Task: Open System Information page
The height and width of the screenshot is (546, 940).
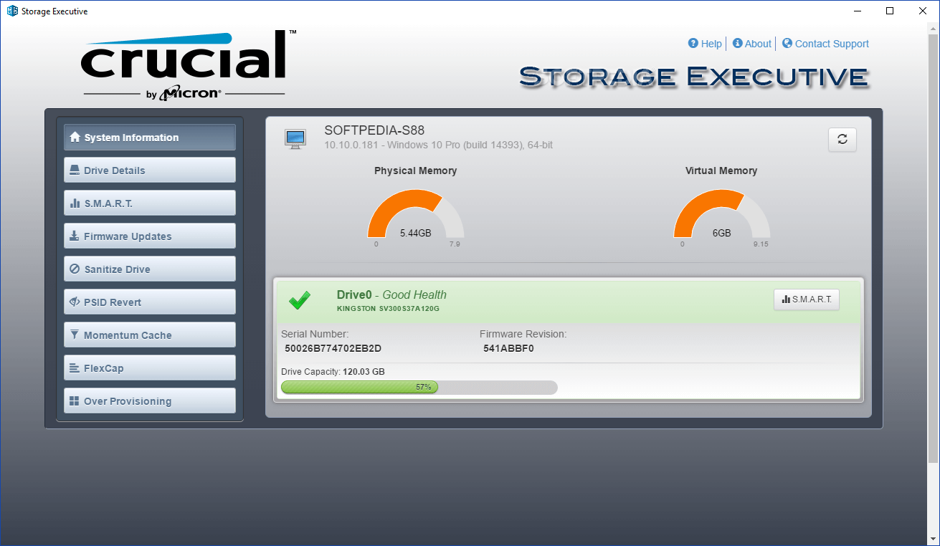Action: 150,138
